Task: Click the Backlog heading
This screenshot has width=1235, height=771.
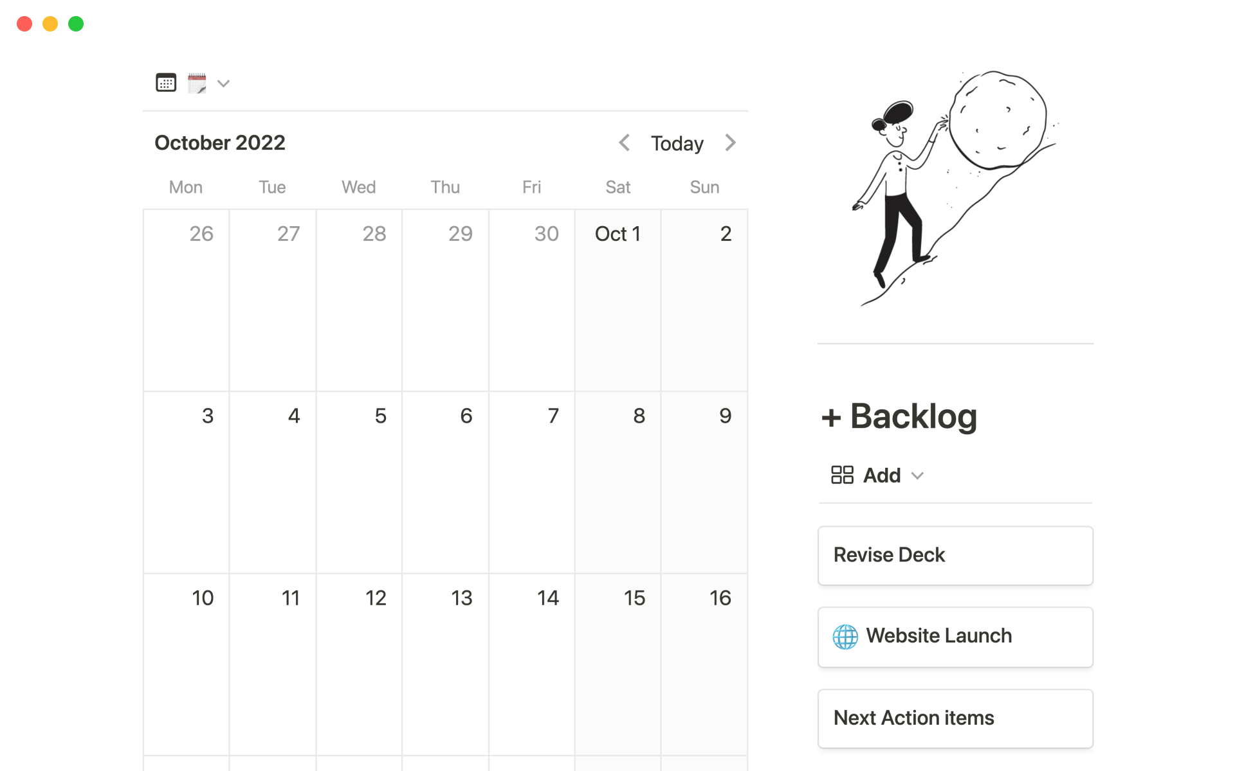Action: (913, 416)
